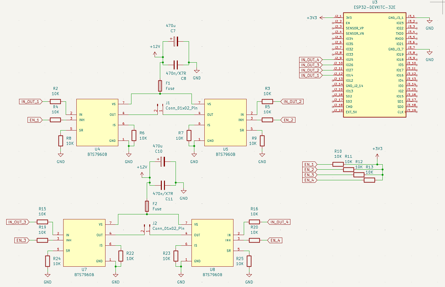Select the IN_OUT_4 label beside R16

coord(279,222)
